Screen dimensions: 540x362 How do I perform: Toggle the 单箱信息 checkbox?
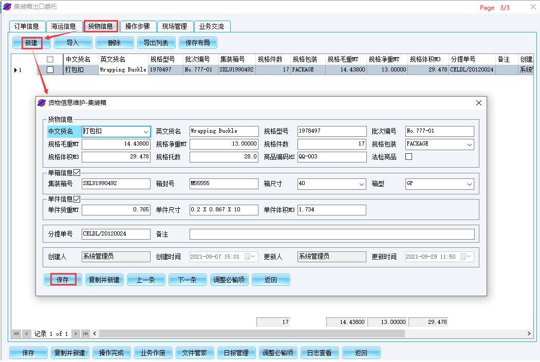pyautogui.click(x=77, y=173)
